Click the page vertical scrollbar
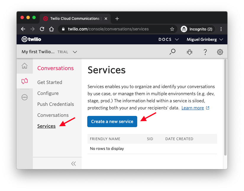The image size is (244, 191). [x=225, y=107]
